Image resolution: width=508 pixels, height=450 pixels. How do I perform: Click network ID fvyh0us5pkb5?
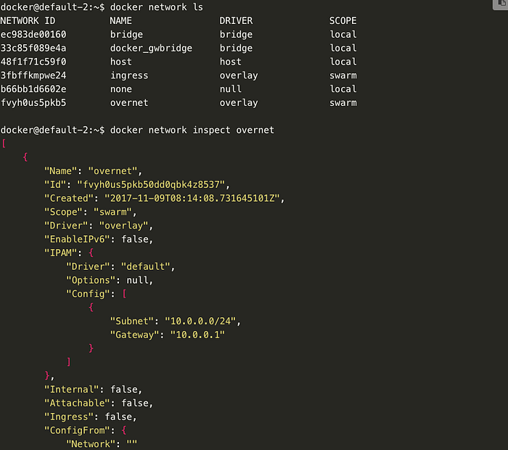click(33, 102)
